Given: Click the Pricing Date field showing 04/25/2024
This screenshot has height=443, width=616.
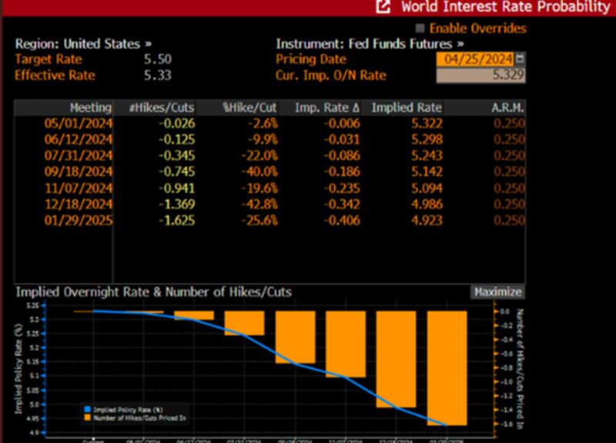Looking at the screenshot, I should point(475,59).
